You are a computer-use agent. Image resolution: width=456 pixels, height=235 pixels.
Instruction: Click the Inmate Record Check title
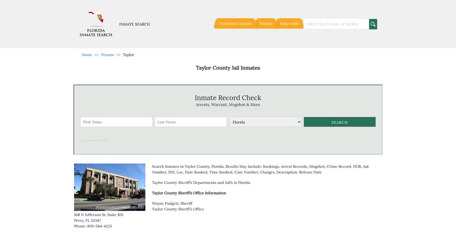[228, 98]
